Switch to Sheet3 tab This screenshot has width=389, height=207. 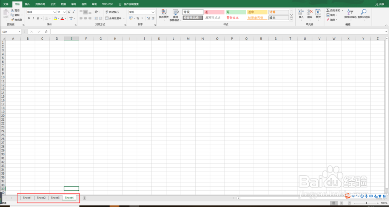[55, 198]
